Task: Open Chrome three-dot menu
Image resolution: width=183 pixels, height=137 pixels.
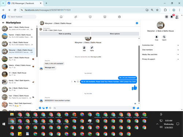Action: 179,10
